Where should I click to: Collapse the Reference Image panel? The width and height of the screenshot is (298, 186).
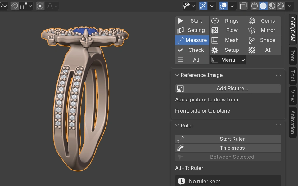[x=177, y=75]
